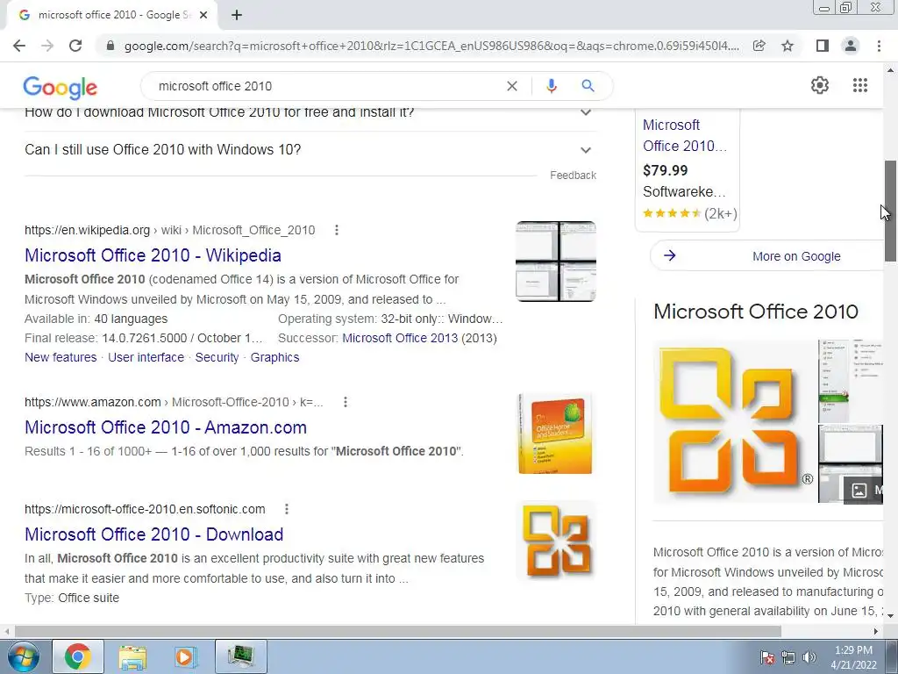This screenshot has height=674, width=898.
Task: Click the vertical page scrollbar thumb
Action: [890, 211]
